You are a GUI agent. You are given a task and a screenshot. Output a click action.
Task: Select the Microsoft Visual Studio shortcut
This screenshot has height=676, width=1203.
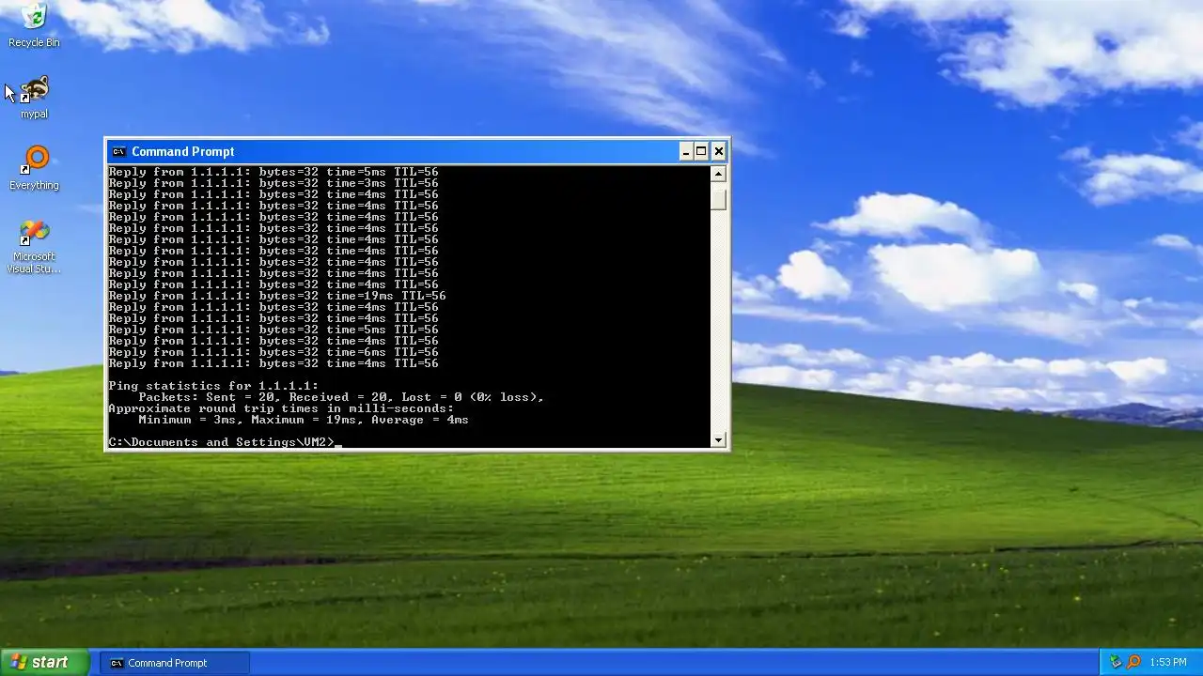pyautogui.click(x=34, y=247)
